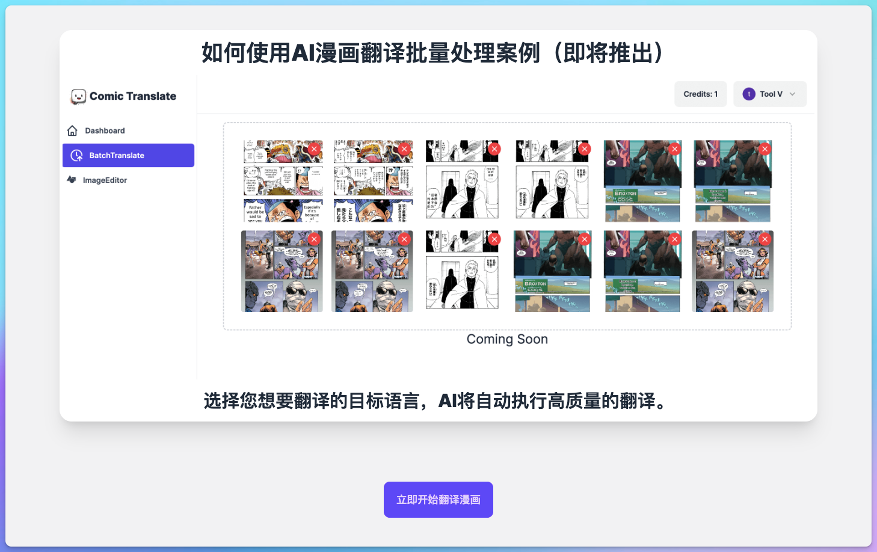Image resolution: width=877 pixels, height=552 pixels.
Task: Remove the fourth bottom-row Broxton comic page
Action: pyautogui.click(x=585, y=239)
